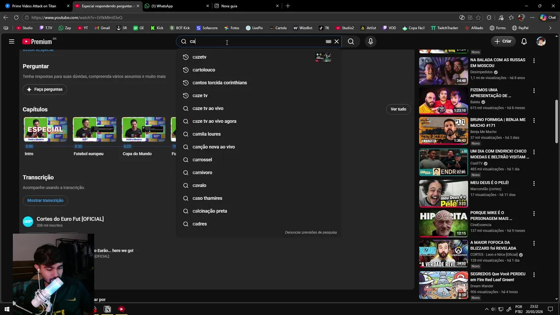Select suggestion 'camila loures'
This screenshot has width=560, height=315.
259,134
